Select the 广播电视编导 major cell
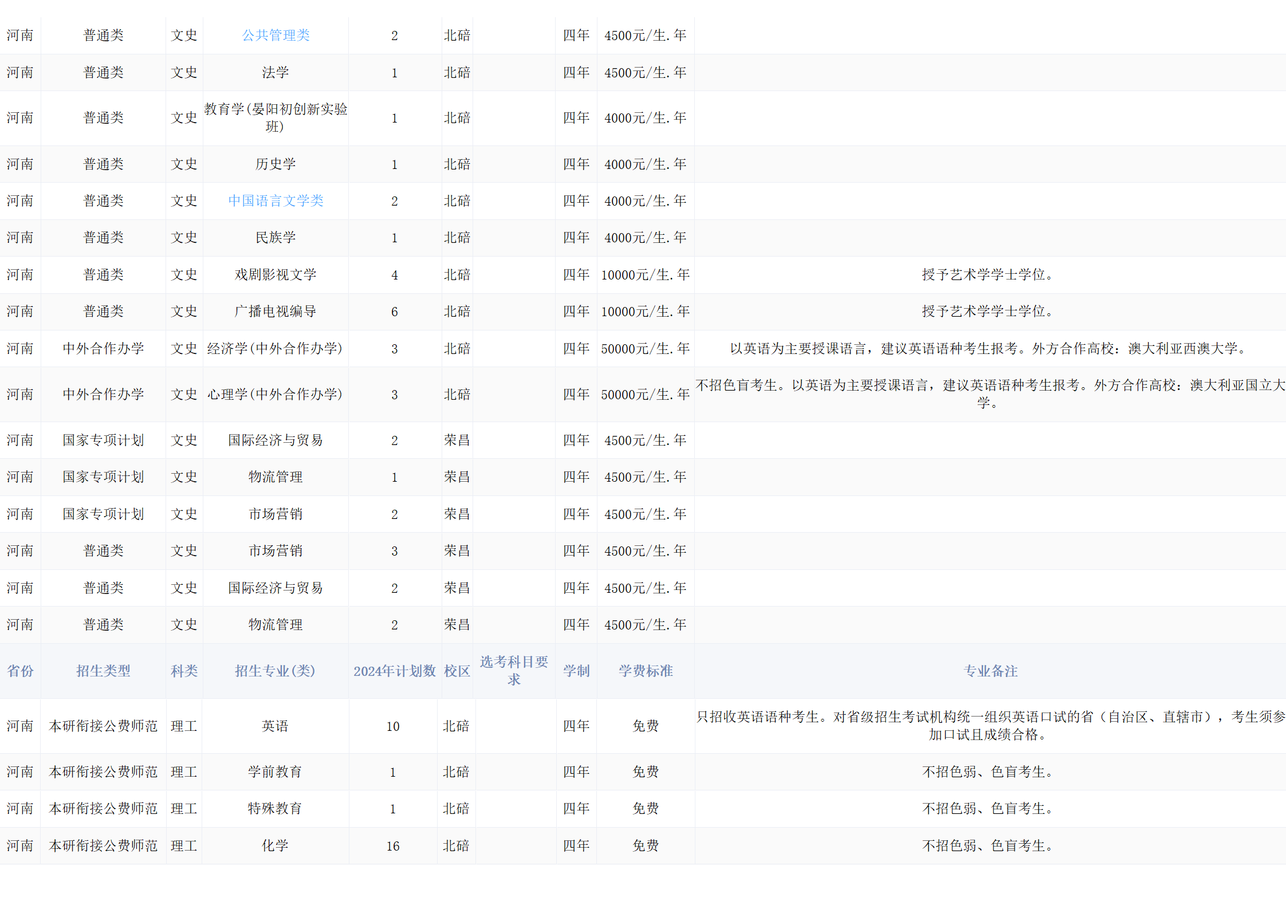The image size is (1286, 909). [276, 312]
